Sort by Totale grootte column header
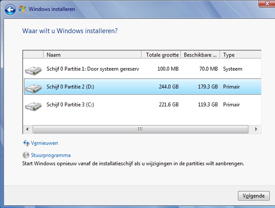The image size is (275, 208). 161,55
